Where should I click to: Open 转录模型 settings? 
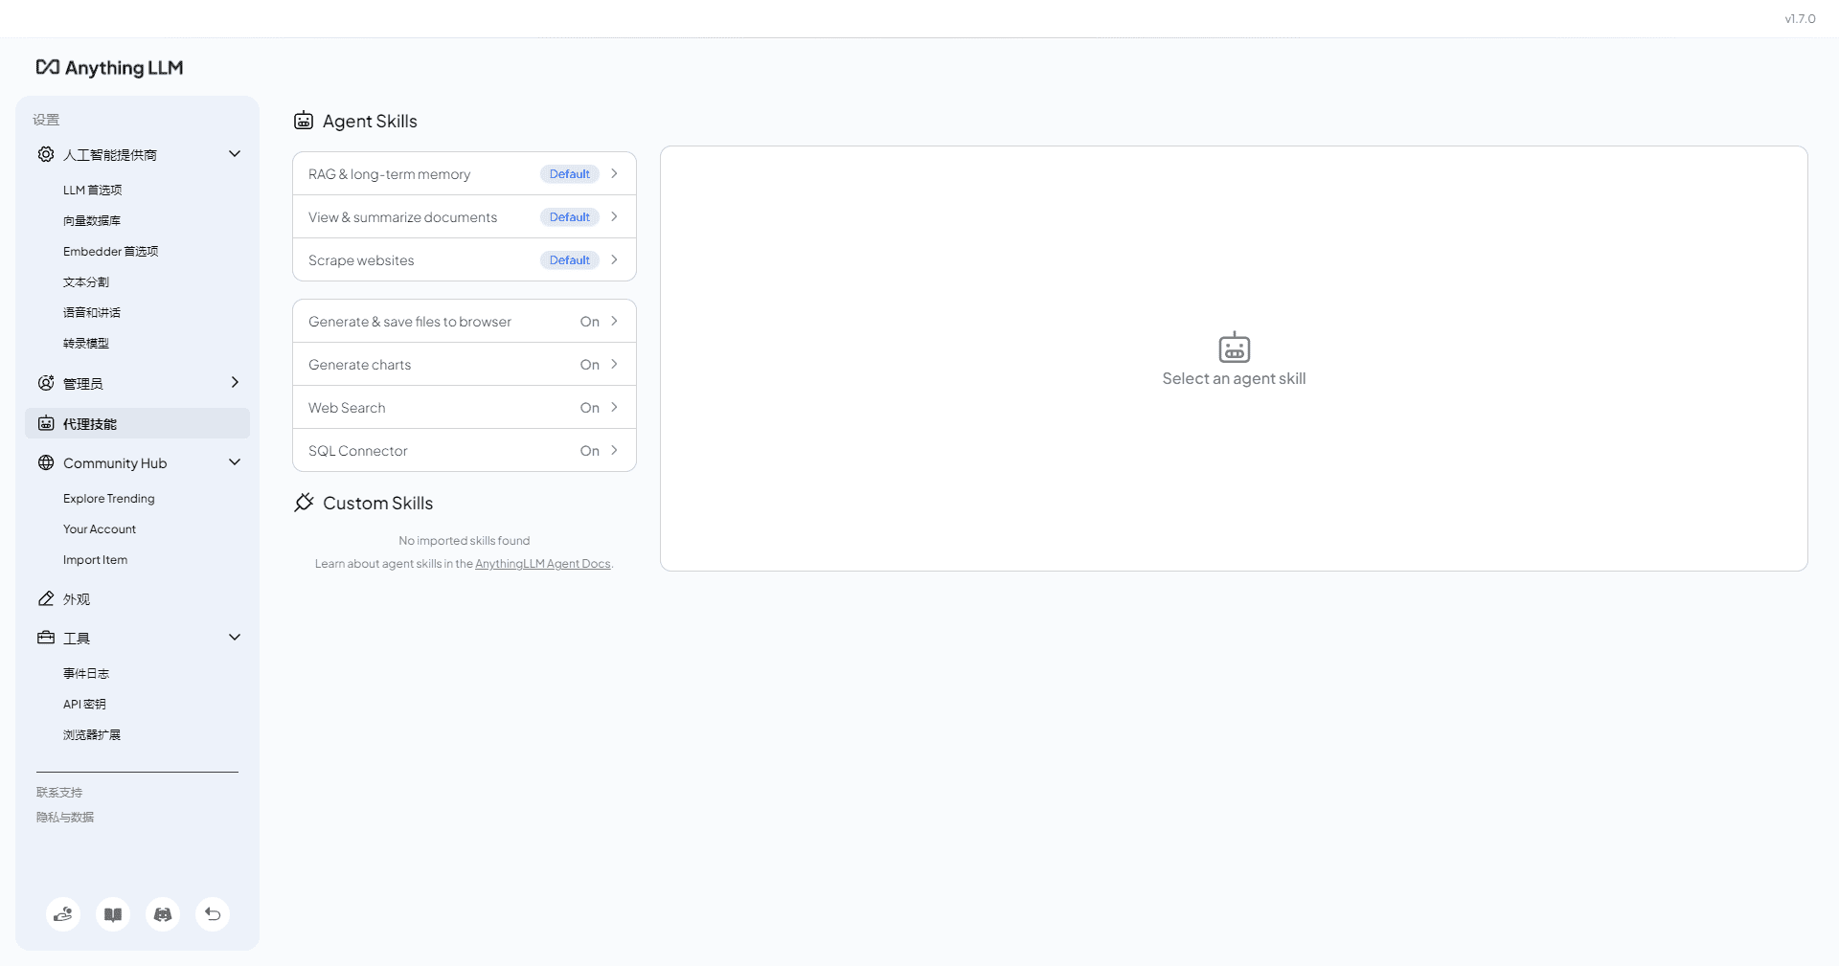coord(86,343)
